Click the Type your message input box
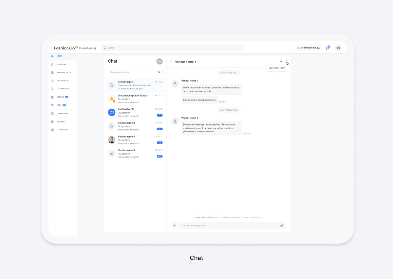 pos(229,225)
